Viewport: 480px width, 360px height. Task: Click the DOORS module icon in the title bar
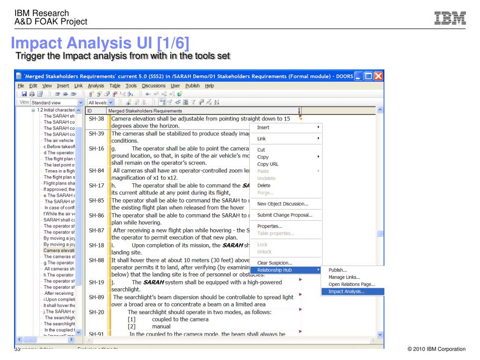(x=19, y=76)
